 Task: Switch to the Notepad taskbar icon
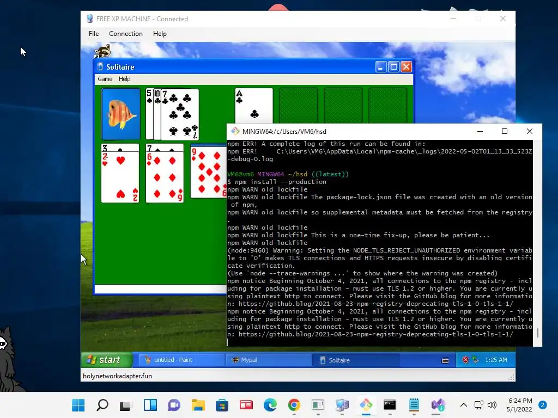(x=414, y=405)
